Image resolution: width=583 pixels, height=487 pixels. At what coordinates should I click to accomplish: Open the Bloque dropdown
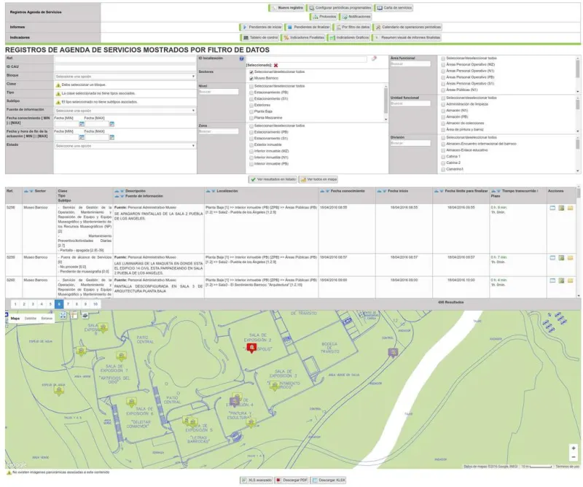(125, 77)
